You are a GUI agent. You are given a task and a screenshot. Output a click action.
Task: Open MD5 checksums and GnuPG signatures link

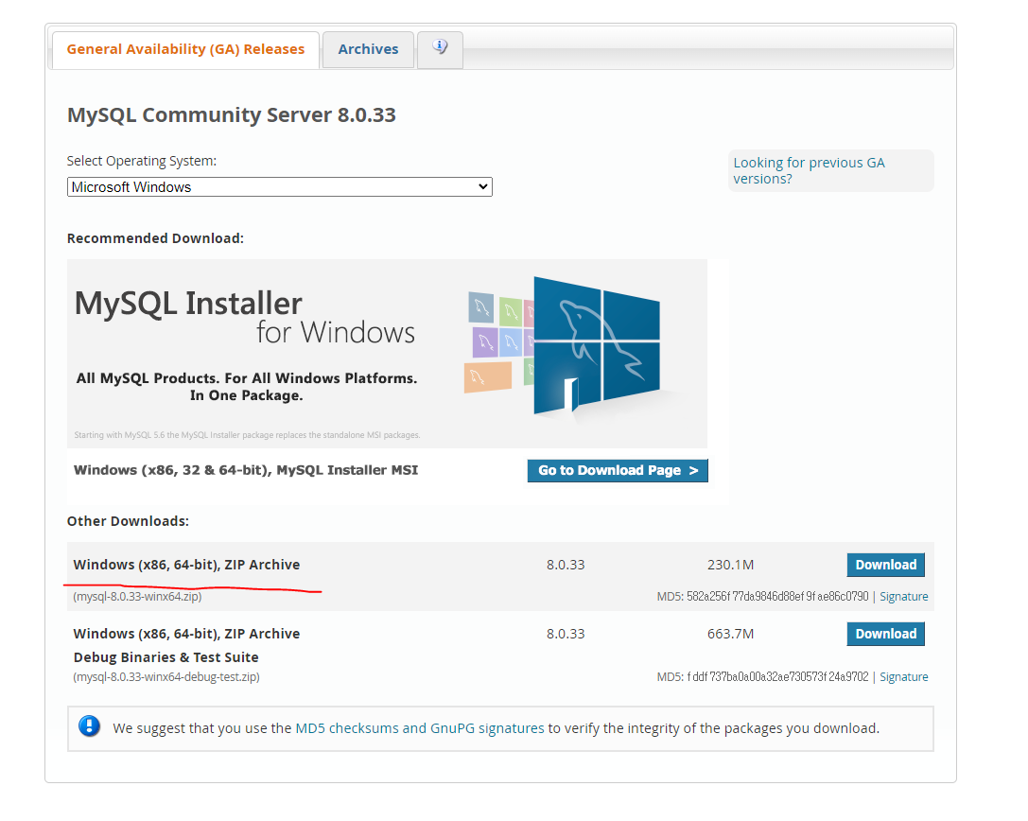click(x=420, y=728)
